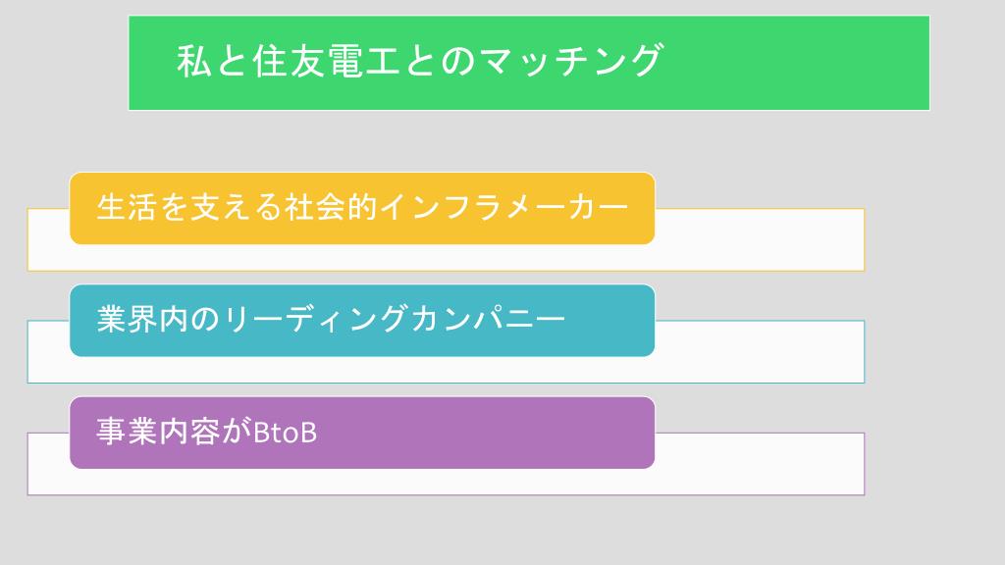1005x565 pixels.
Task: Click the word 住友電工 in the title
Action: [326, 62]
